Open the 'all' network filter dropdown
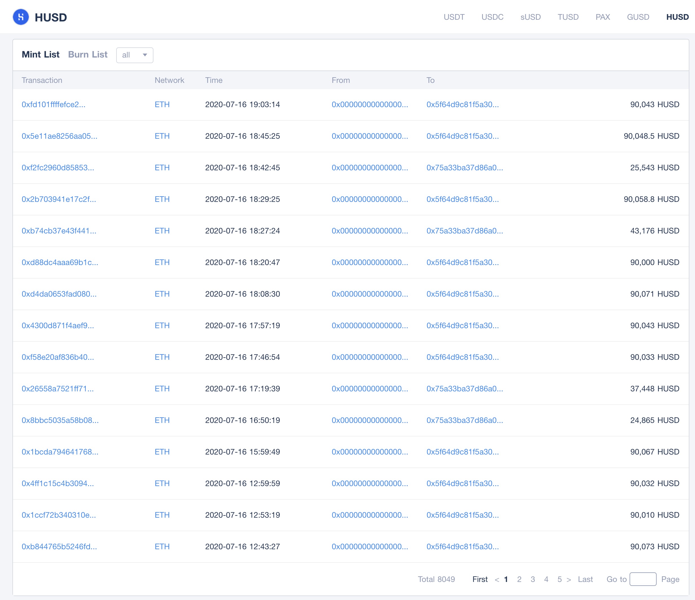 tap(135, 55)
